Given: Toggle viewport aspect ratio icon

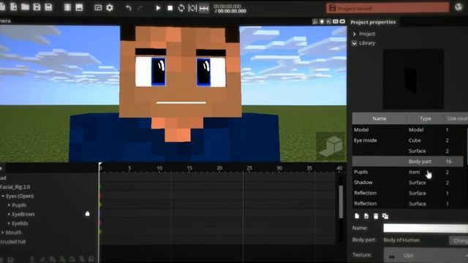Looking at the screenshot, I should [x=336, y=21].
